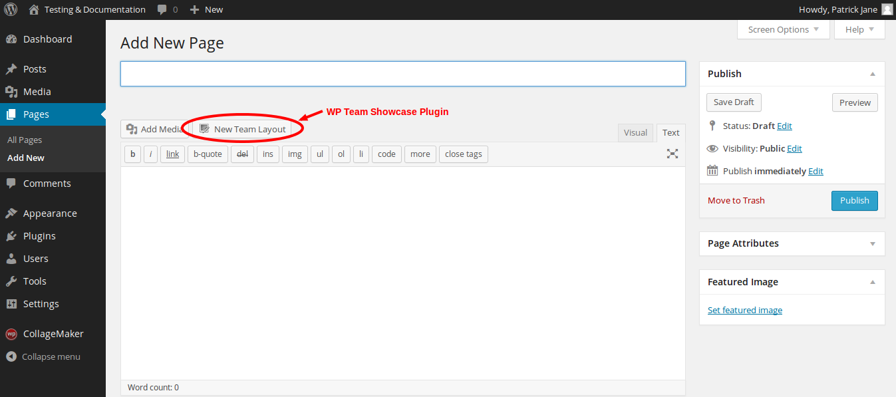Click the Testing & Documentation site name

tap(95, 9)
